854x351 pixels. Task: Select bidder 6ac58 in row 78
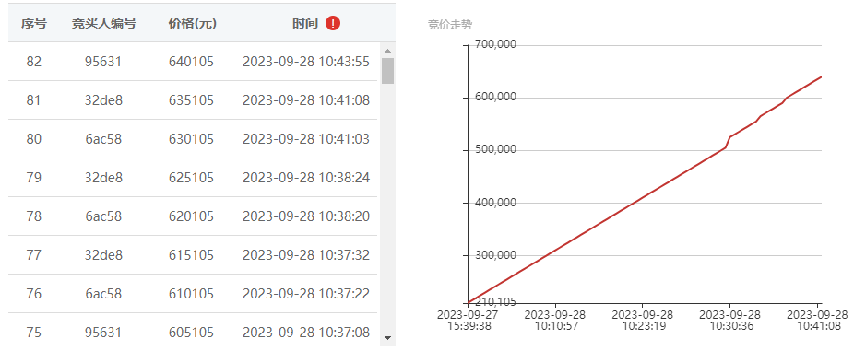pos(103,216)
